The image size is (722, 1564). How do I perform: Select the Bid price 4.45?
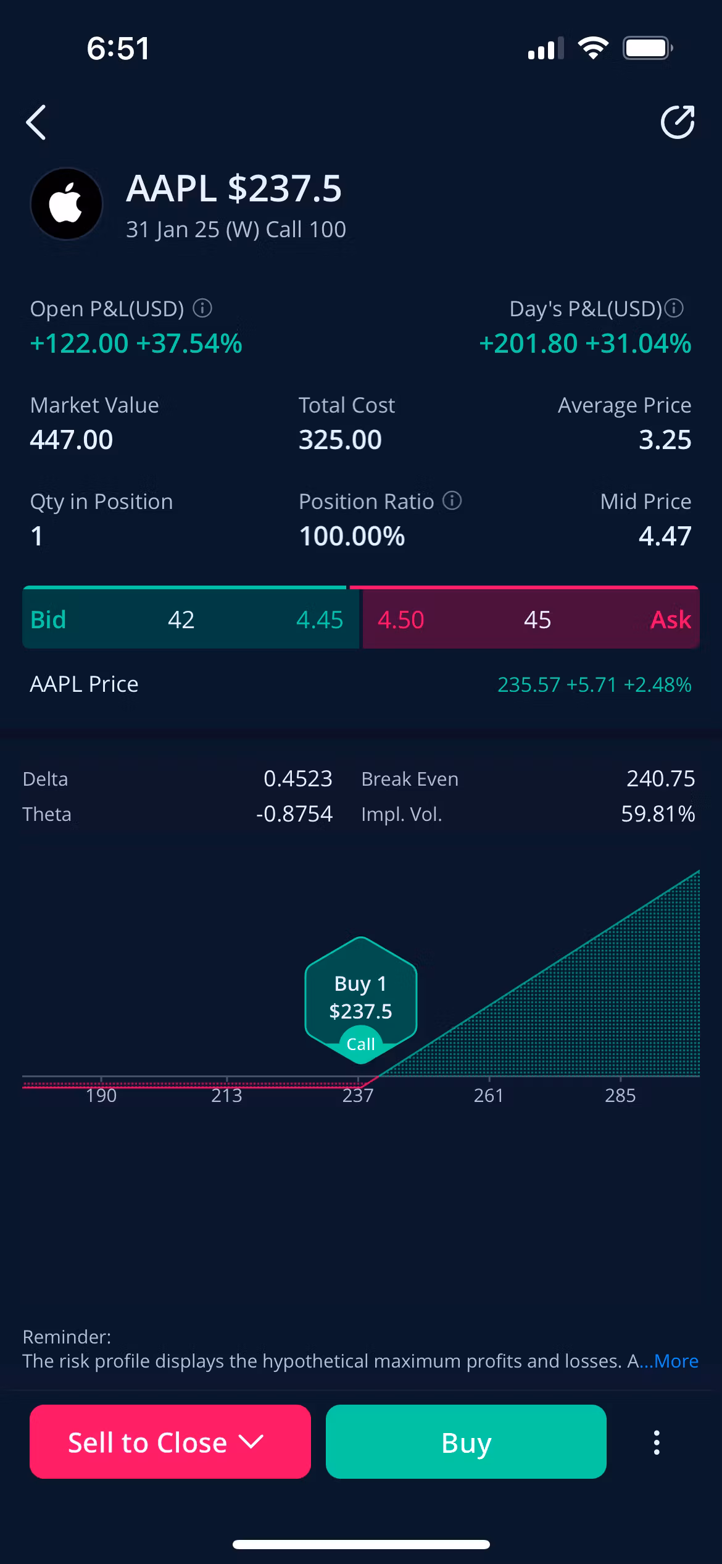coord(319,620)
